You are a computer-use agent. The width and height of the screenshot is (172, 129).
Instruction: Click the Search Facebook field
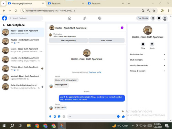pos(25,18)
